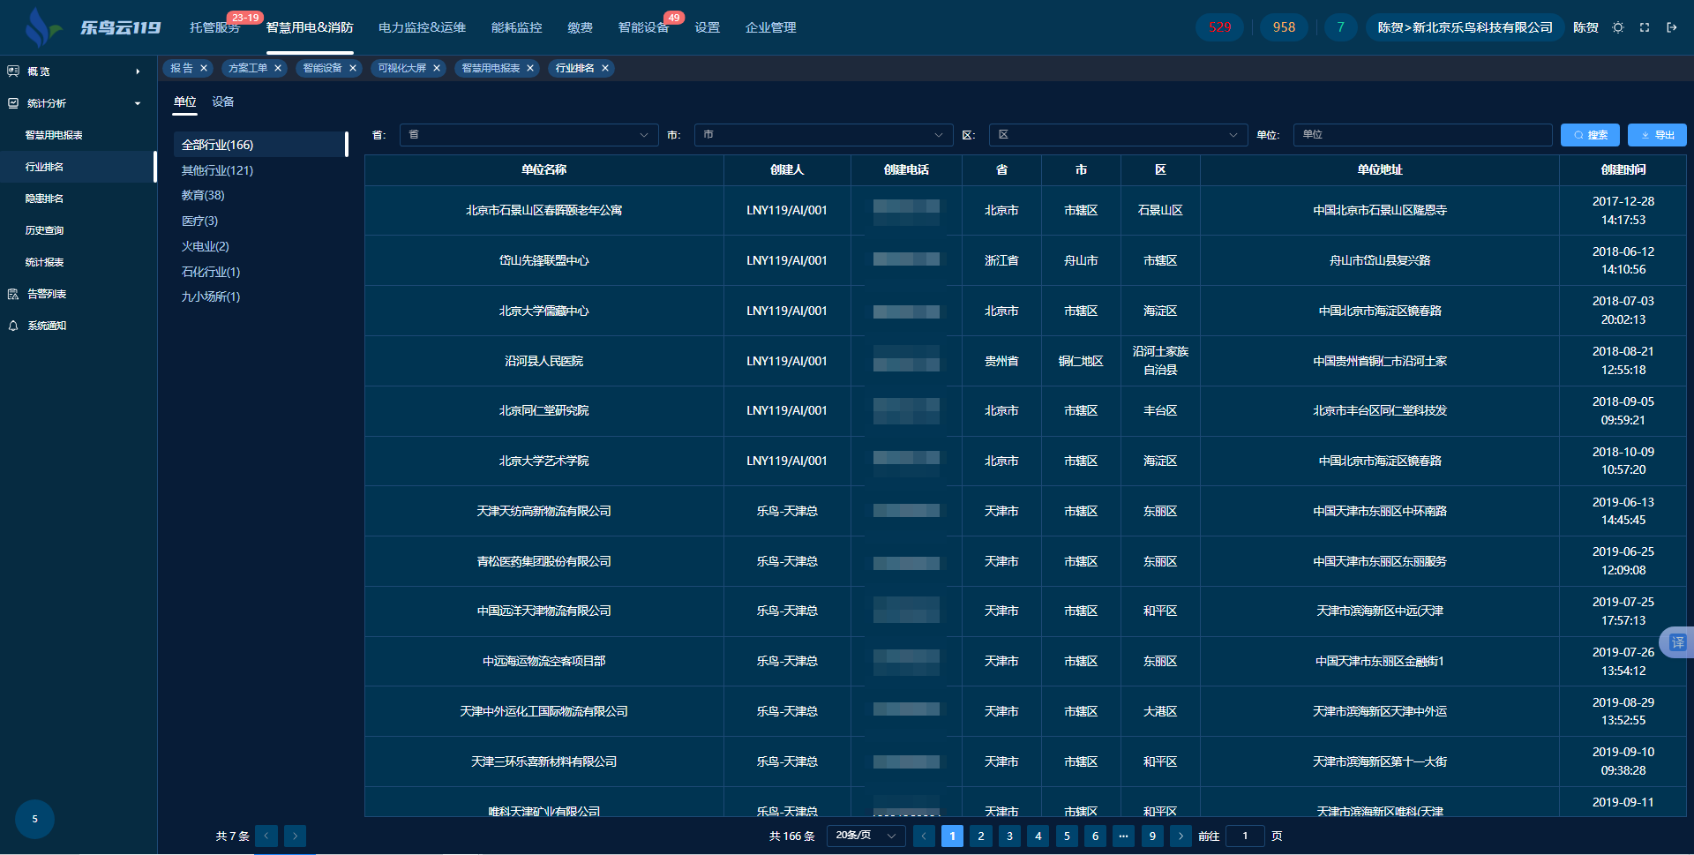
Task: Click the 告警列表 sidebar icon
Action: click(x=13, y=294)
